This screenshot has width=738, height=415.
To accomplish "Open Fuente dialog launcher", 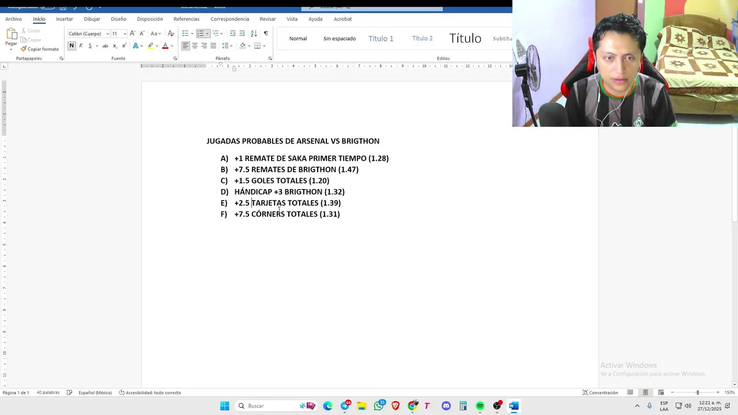I will 175,58.
